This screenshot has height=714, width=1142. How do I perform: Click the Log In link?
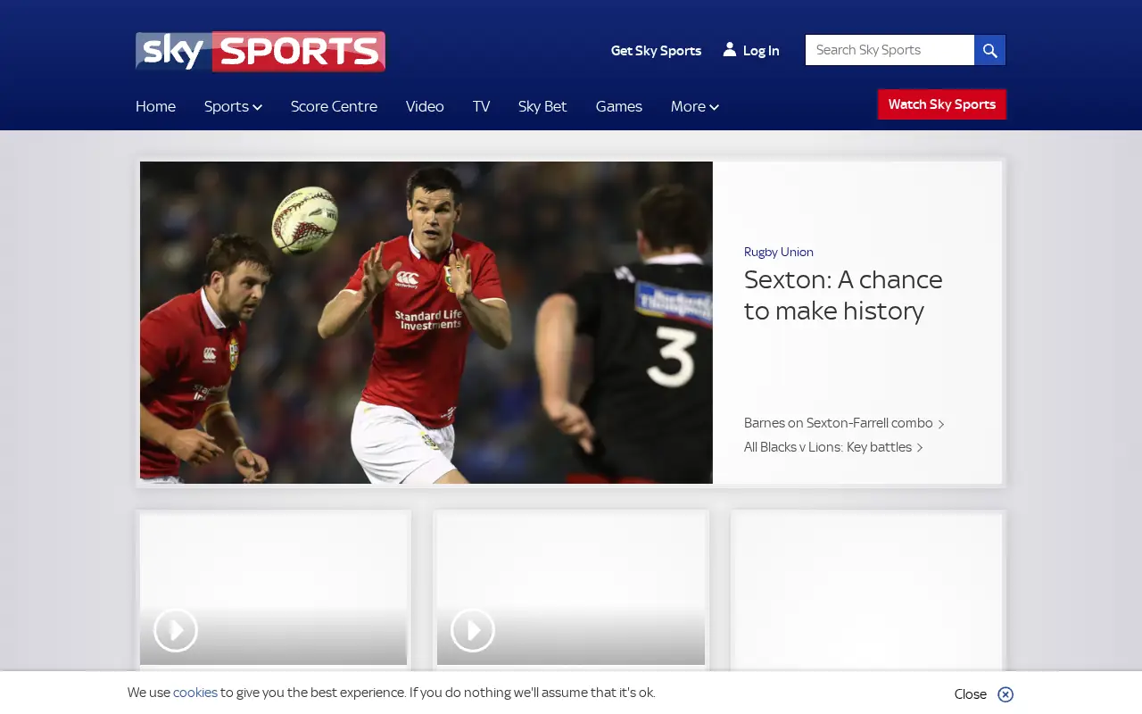coord(761,51)
